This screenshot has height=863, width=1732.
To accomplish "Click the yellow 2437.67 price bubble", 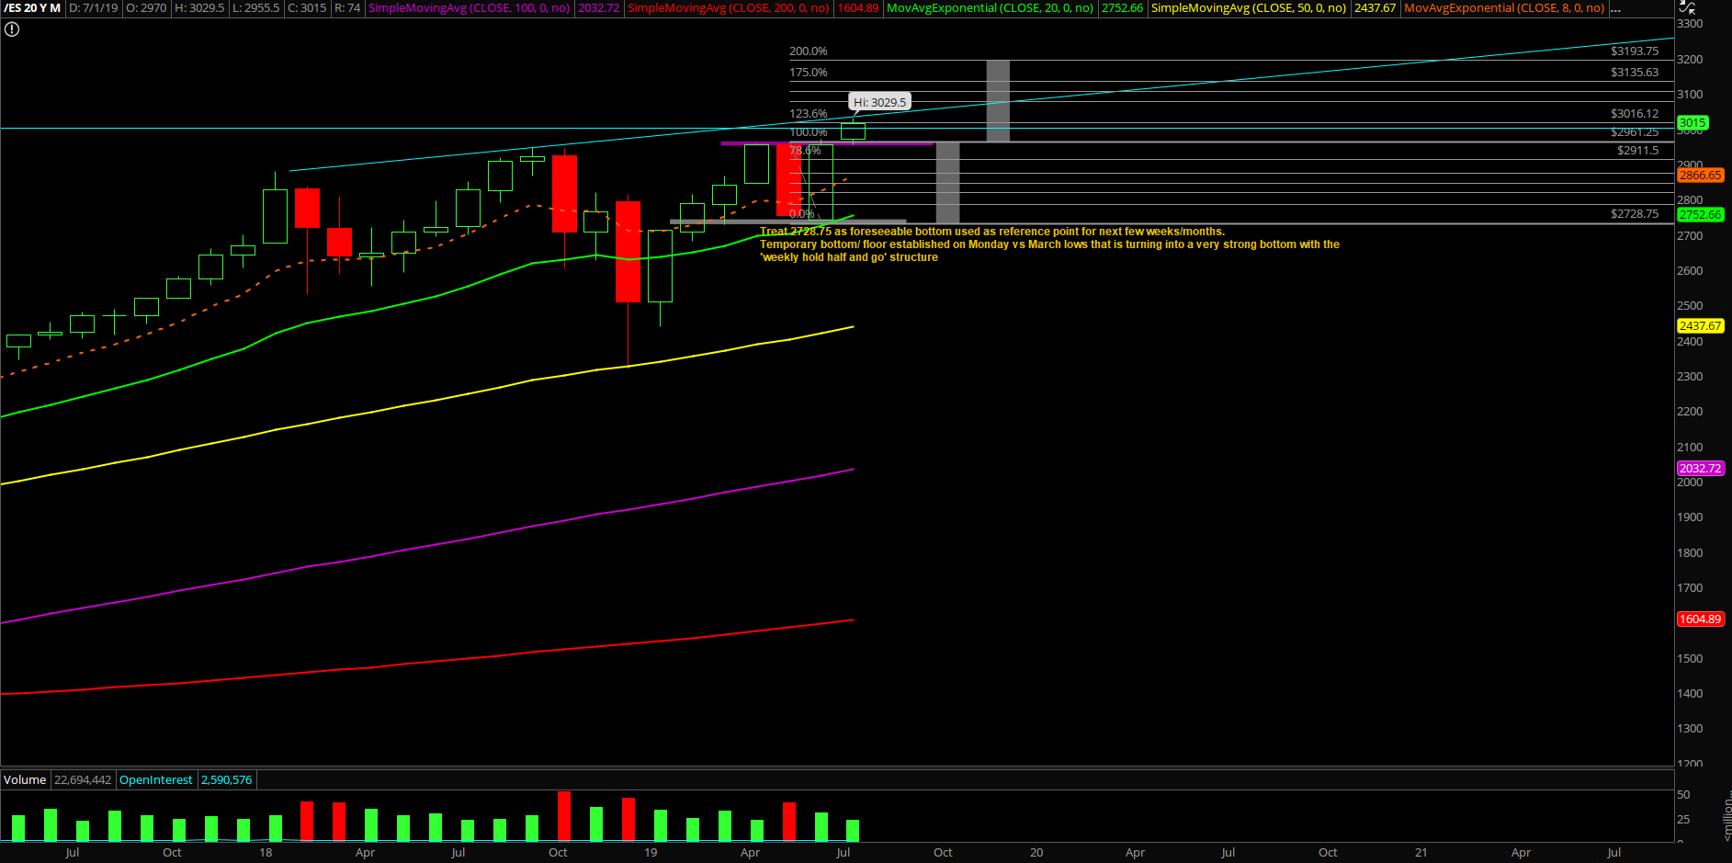I will pyautogui.click(x=1700, y=326).
